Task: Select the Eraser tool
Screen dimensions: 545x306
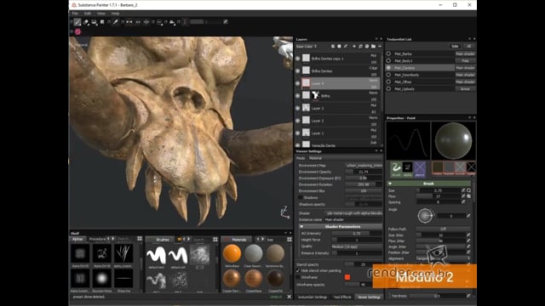Action: (x=86, y=22)
